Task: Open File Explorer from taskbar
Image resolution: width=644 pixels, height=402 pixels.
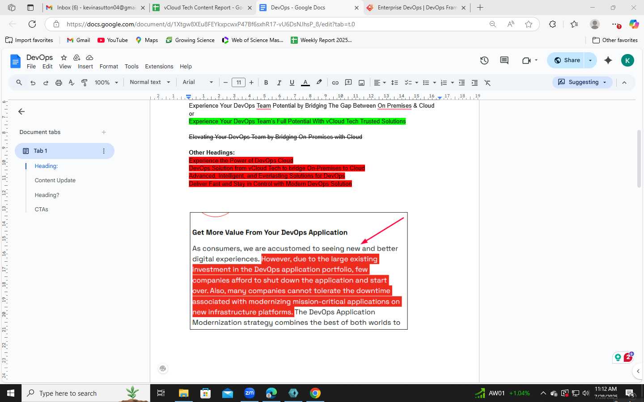Action: [x=183, y=393]
